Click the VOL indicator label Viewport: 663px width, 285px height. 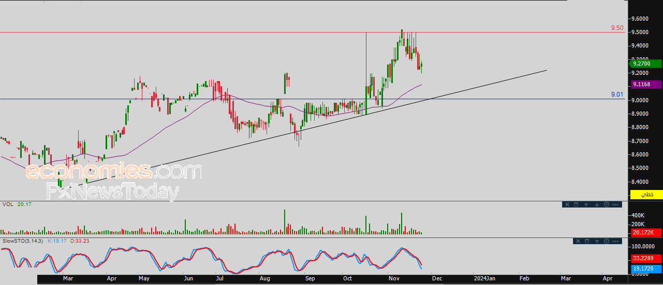8,204
